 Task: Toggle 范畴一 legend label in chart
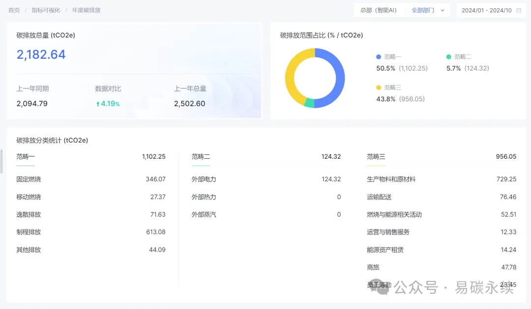pyautogui.click(x=393, y=57)
